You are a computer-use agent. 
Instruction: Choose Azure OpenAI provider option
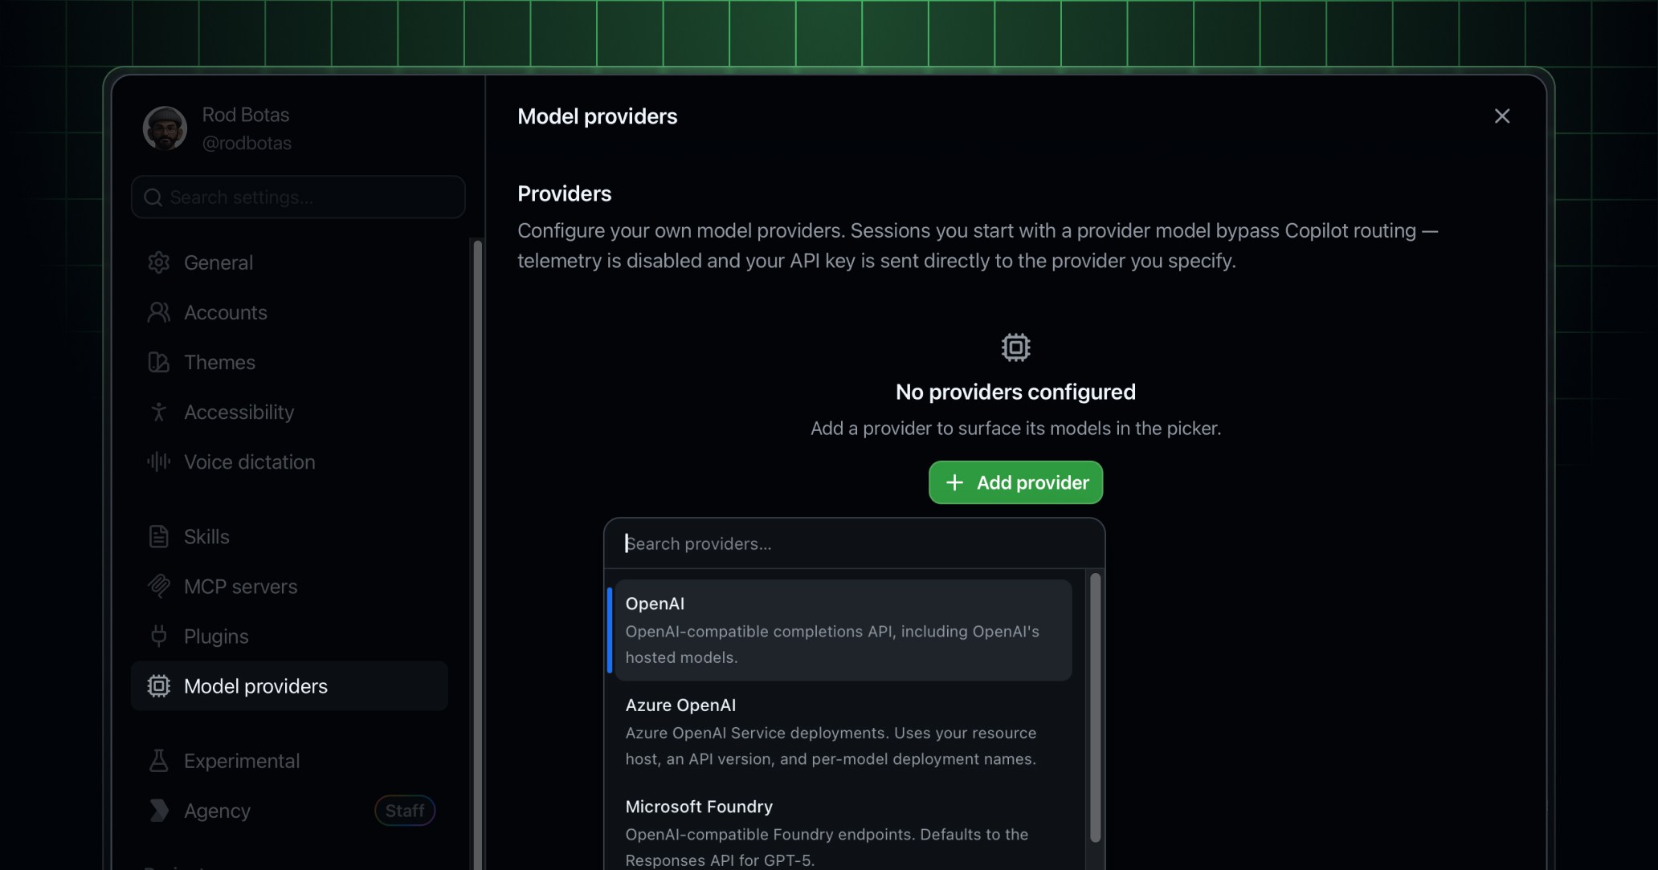click(843, 731)
